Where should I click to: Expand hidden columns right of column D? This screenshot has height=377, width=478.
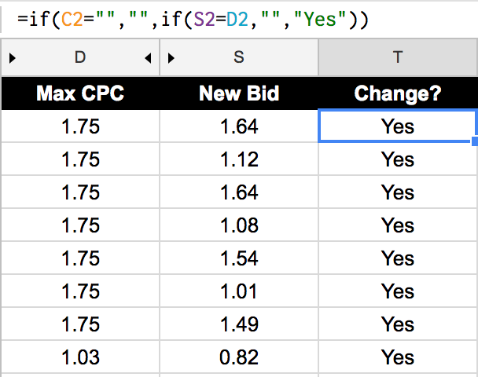(149, 57)
